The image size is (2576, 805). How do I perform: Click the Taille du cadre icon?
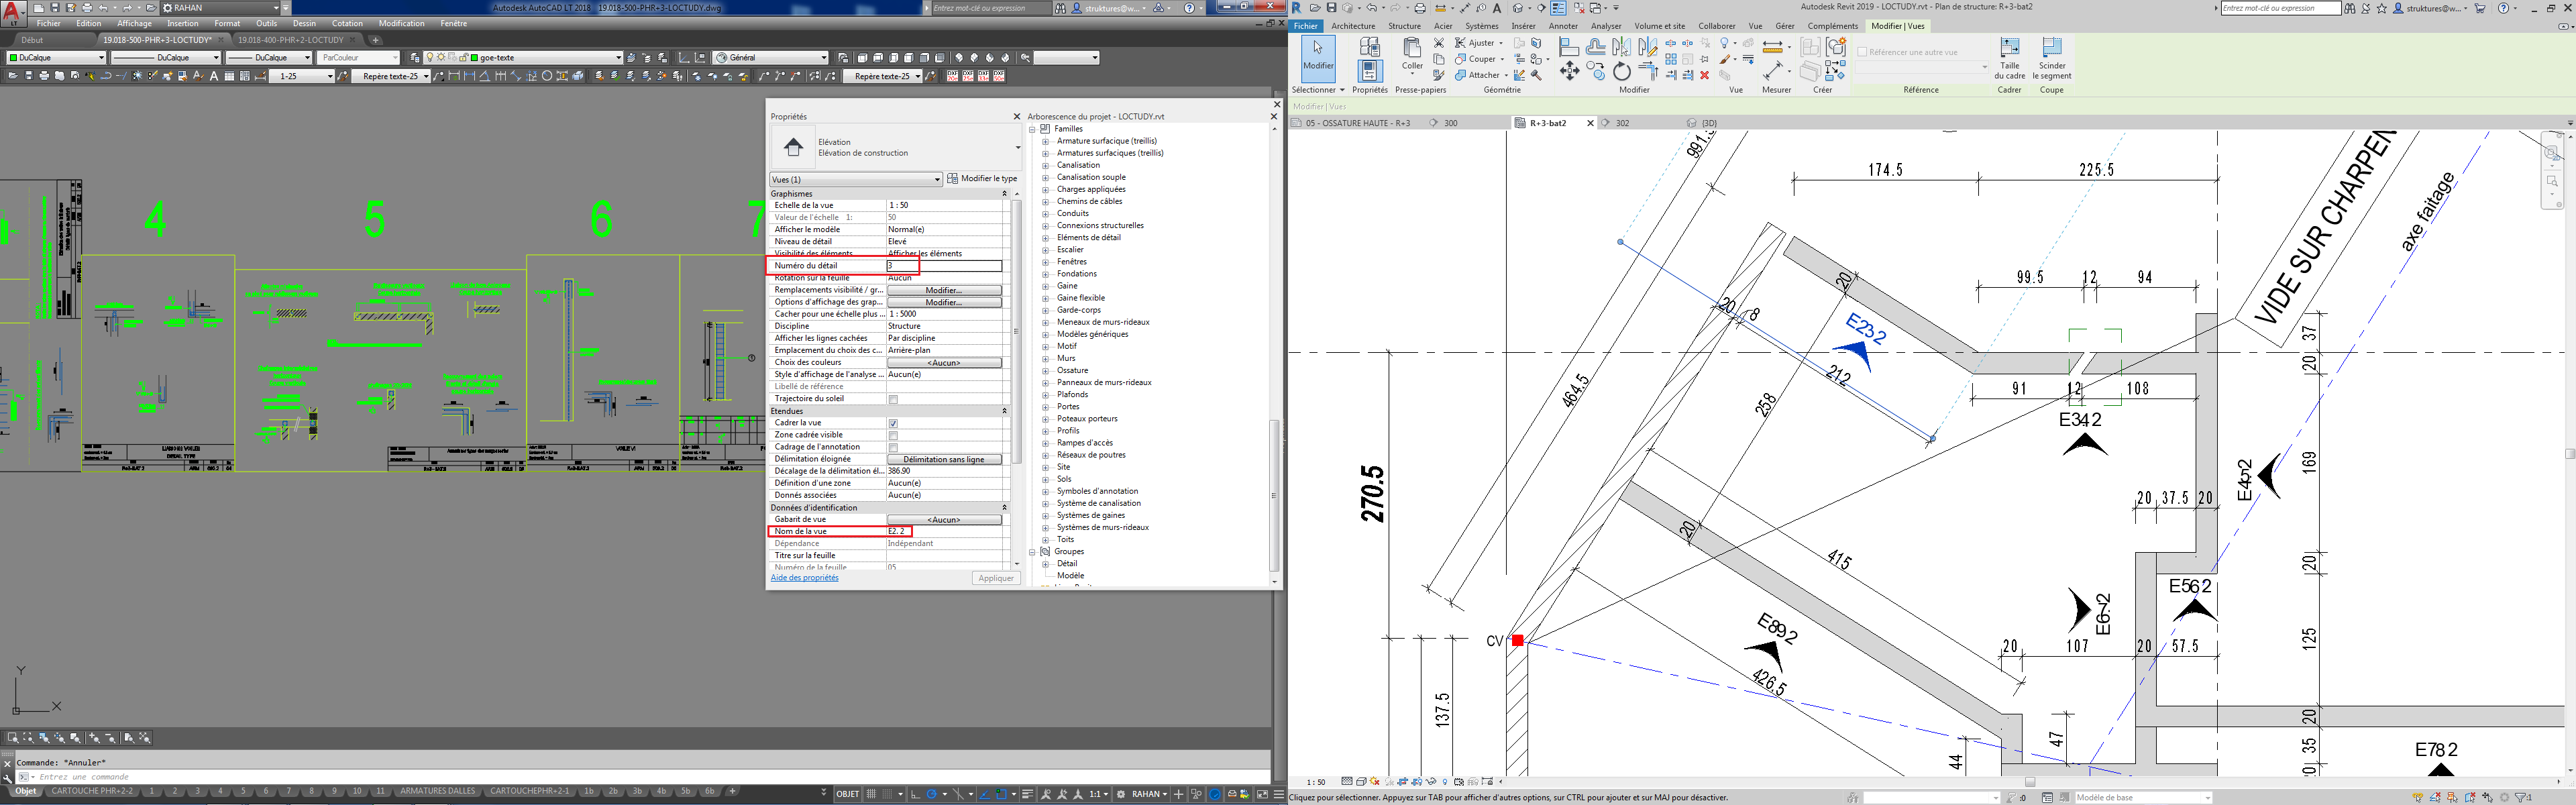[2009, 48]
